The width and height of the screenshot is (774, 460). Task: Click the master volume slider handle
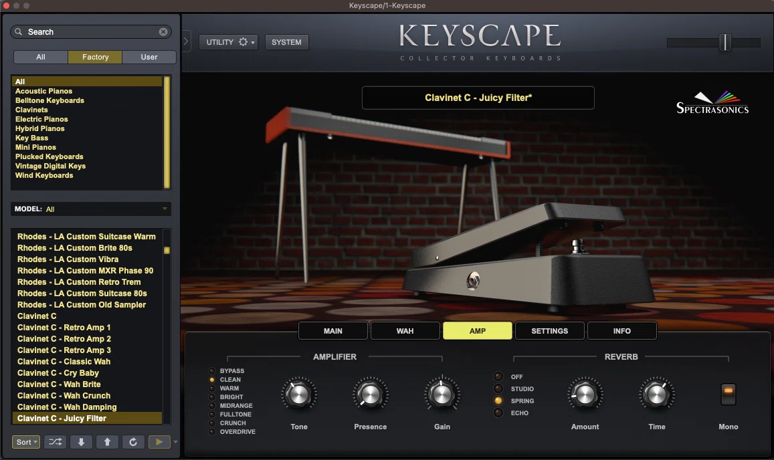pos(724,42)
